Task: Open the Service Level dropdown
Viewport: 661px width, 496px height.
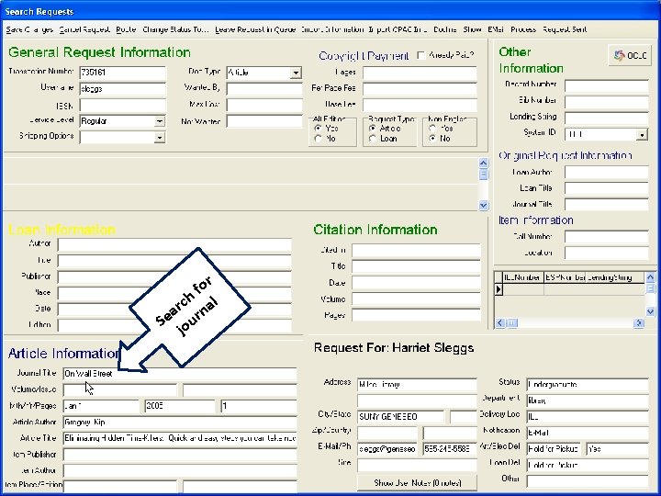Action: click(160, 121)
